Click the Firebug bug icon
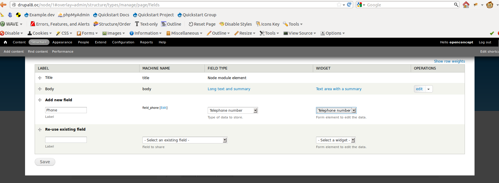This screenshot has height=183, width=499. [476, 5]
